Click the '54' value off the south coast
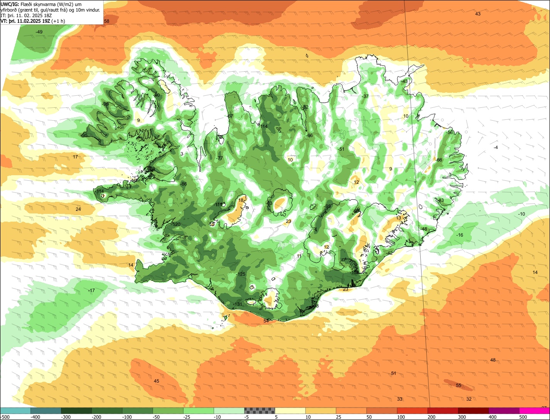Viewport: 550px width, 420px height. tap(266, 321)
